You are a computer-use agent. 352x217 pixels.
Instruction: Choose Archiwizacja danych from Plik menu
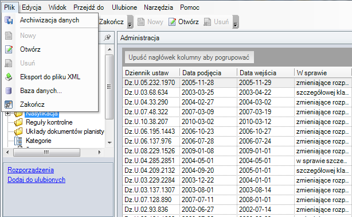coord(50,20)
